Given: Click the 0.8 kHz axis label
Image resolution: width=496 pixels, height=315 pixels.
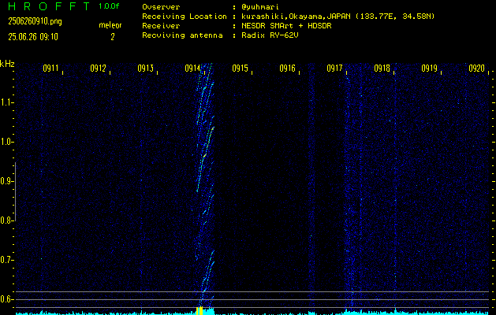Looking at the screenshot, I should [x=6, y=220].
